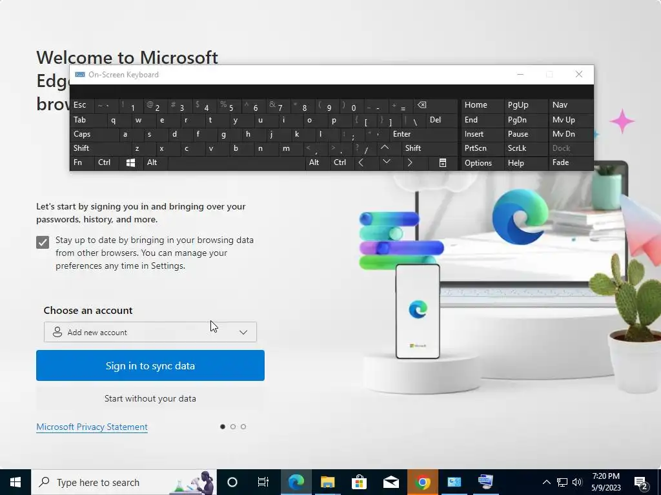Click the Type here to search box
Screen dimensions: 661x495
click(x=124, y=482)
